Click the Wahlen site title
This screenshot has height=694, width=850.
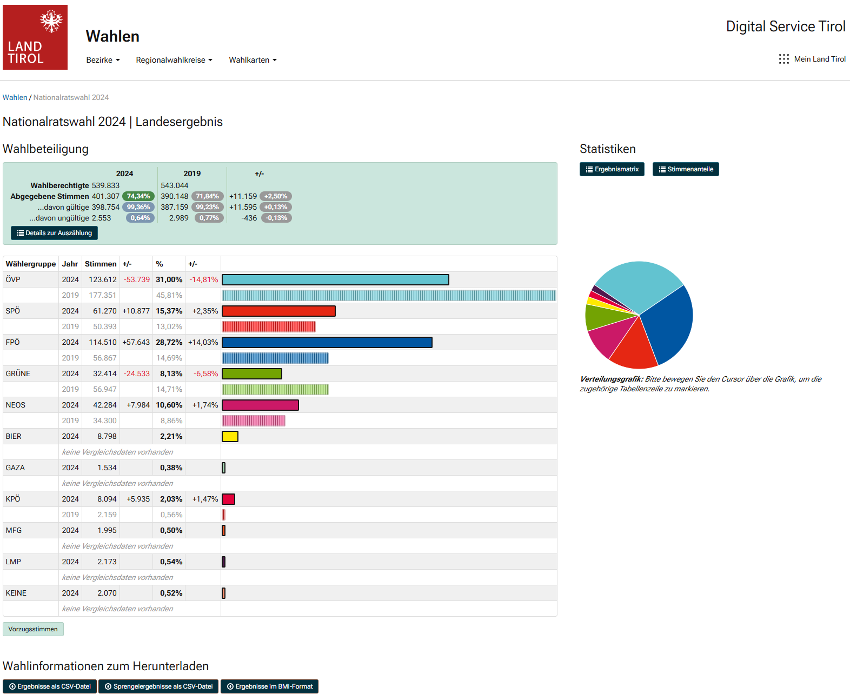[112, 36]
